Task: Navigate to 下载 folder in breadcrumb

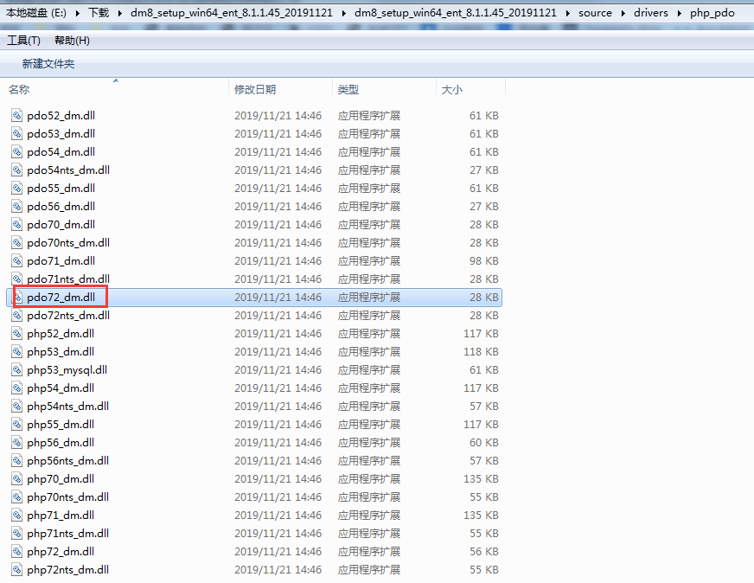Action: [99, 13]
